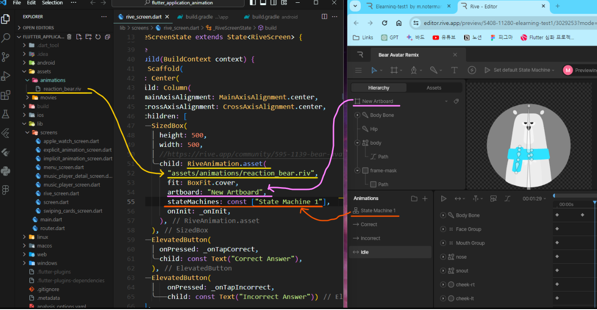Image resolution: width=597 pixels, height=310 pixels.
Task: Open the Rive hamburger menu
Action: coord(358,70)
